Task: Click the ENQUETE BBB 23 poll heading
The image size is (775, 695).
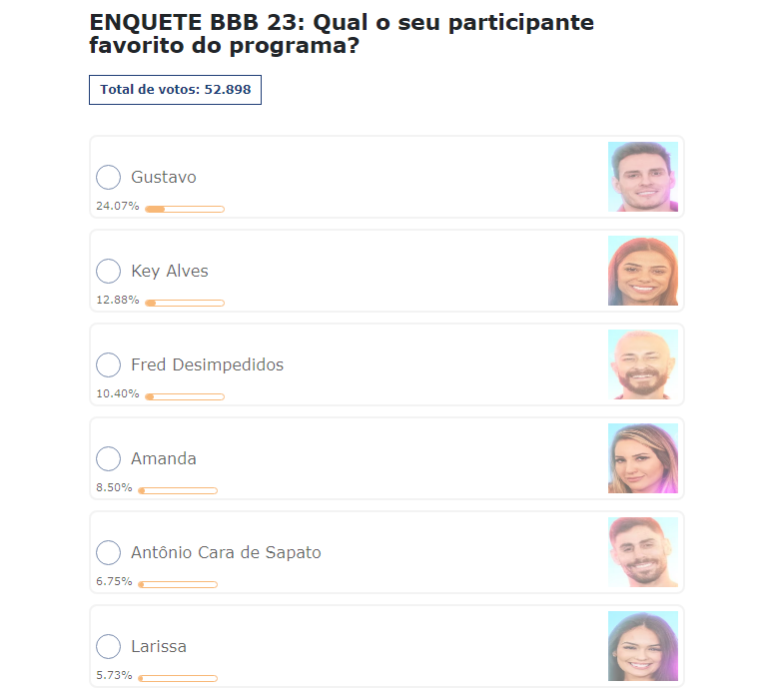Action: (x=342, y=34)
